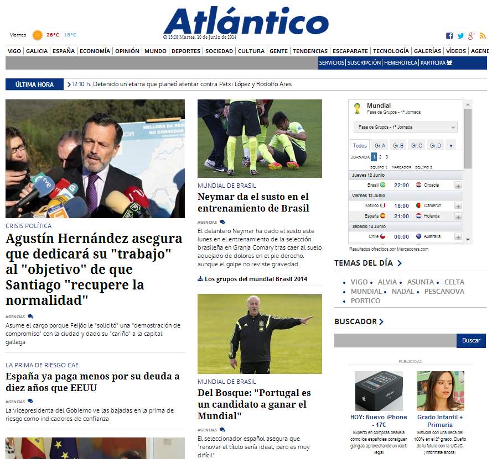
Task: Open the CRISIS POLÍTICA section label
Action: coord(29,226)
